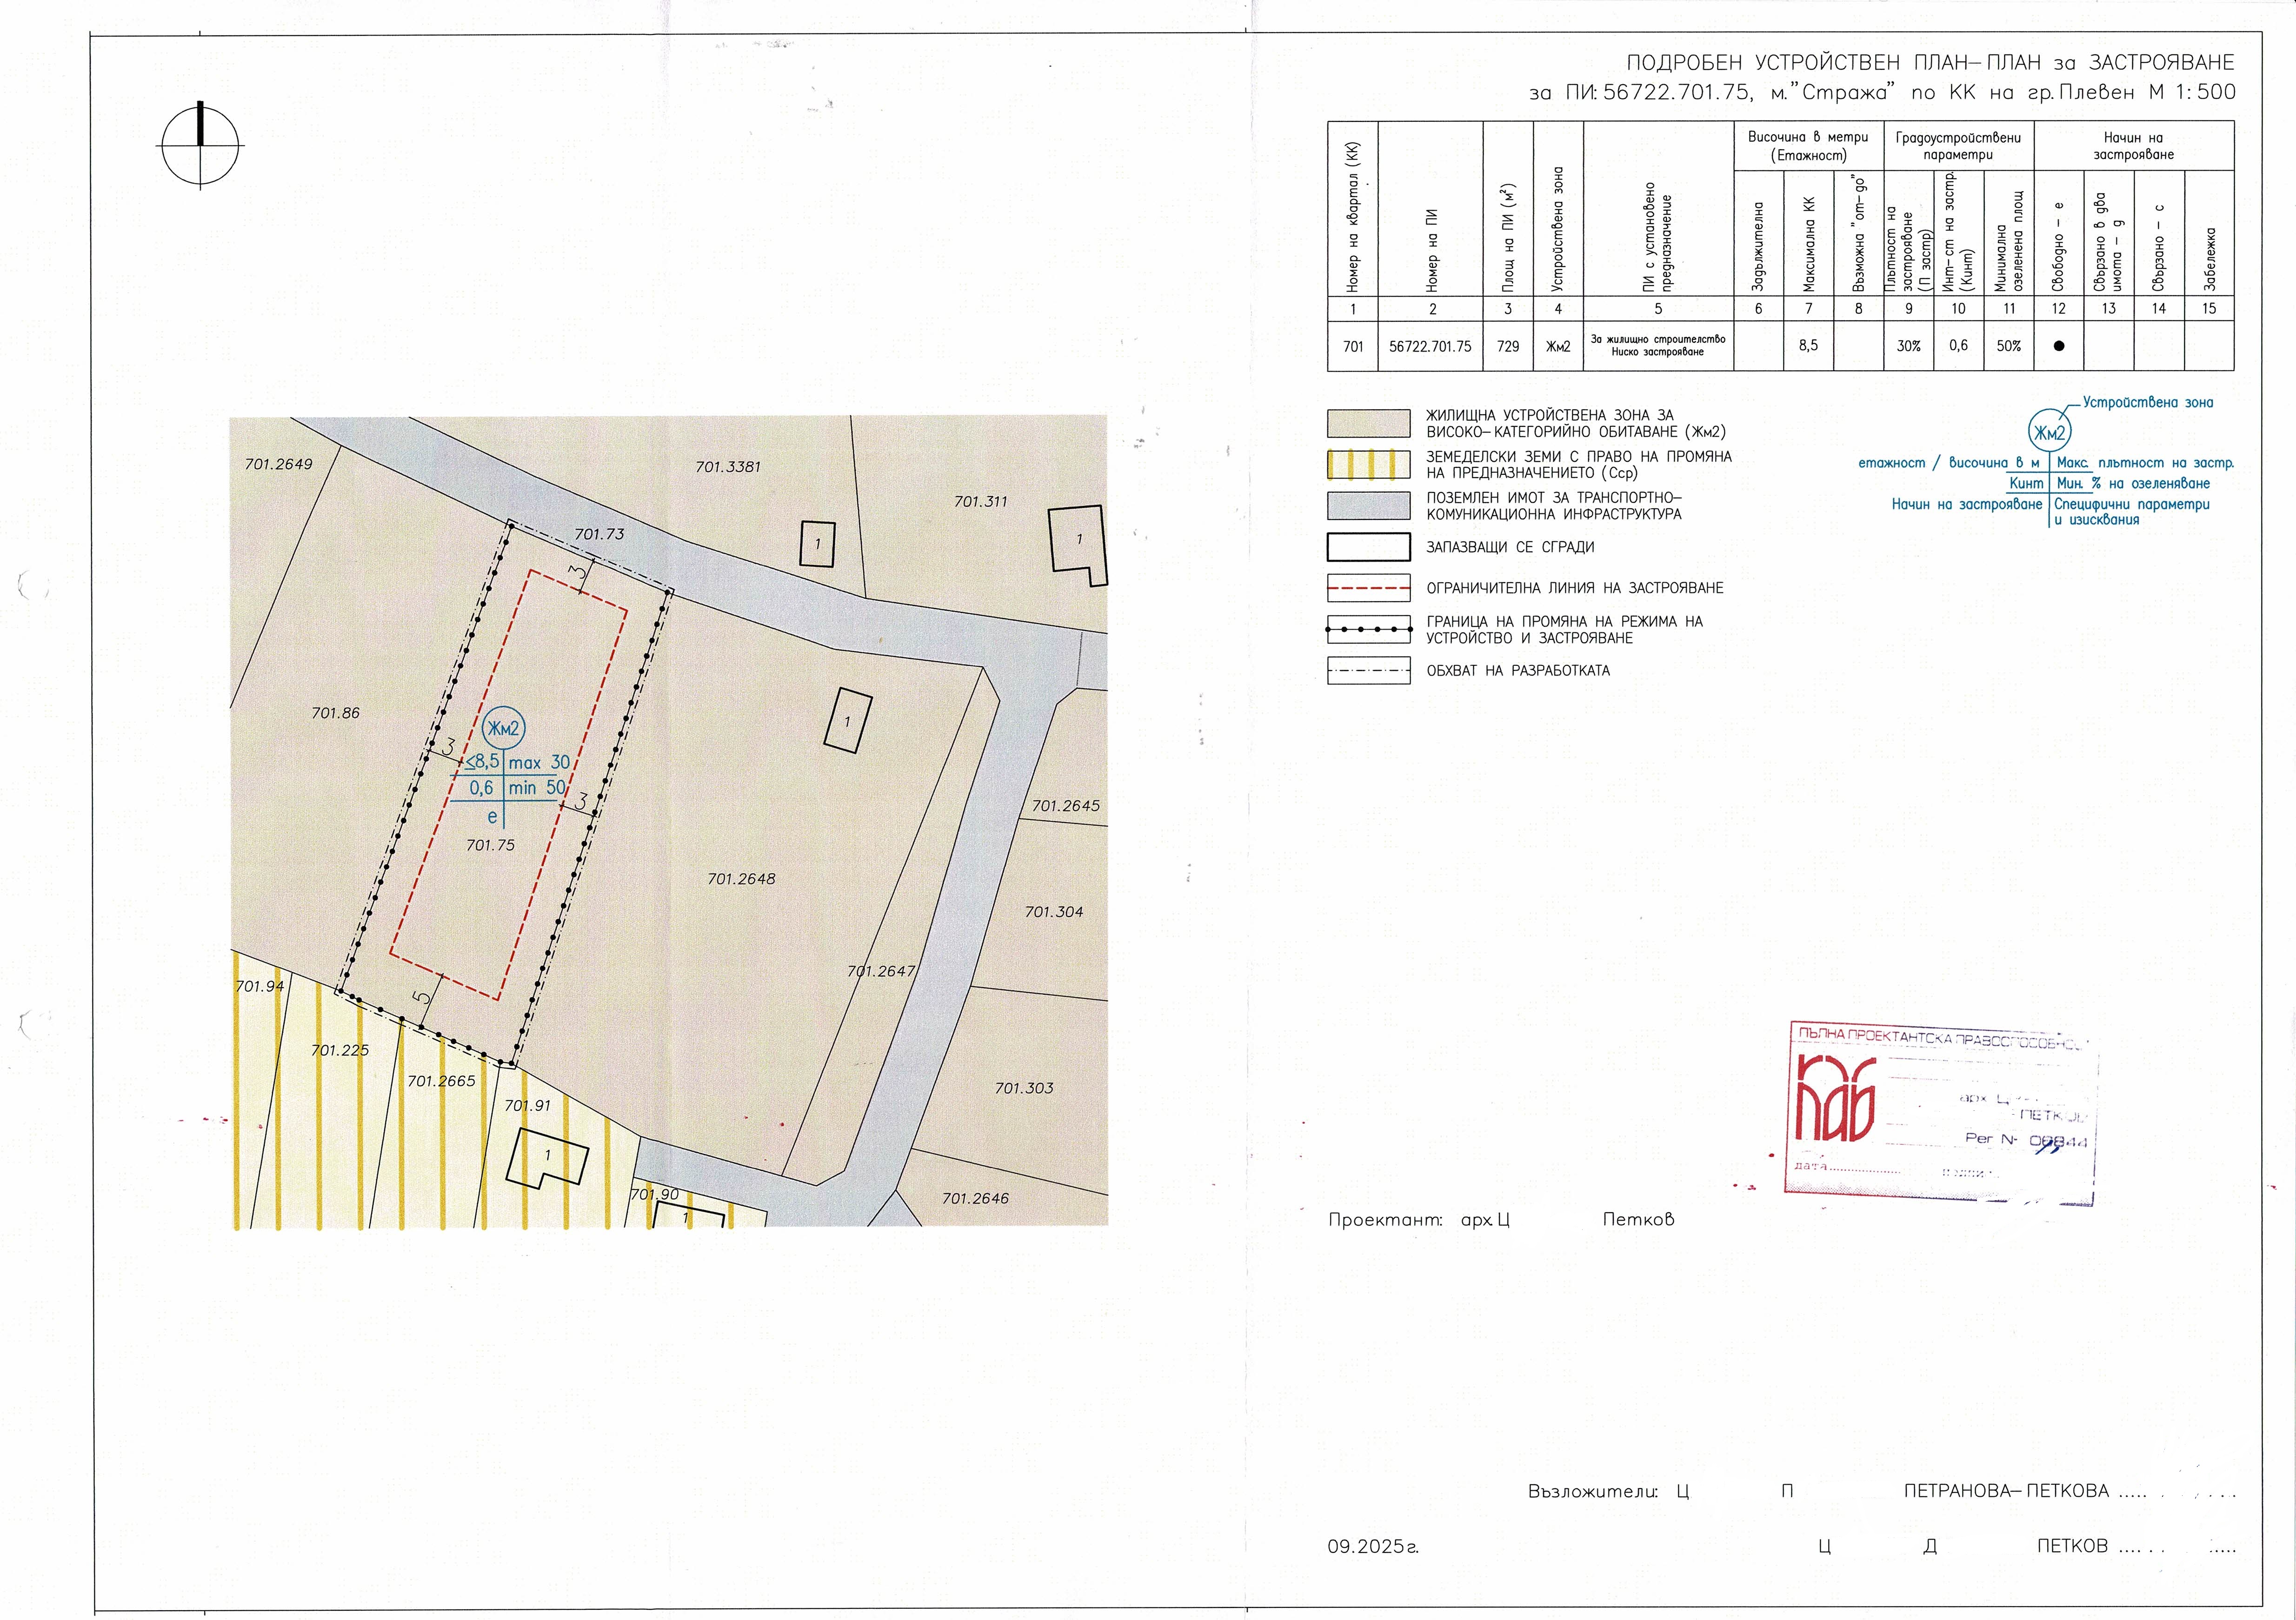Click the building outline in parcel 701.3381

[x=817, y=544]
